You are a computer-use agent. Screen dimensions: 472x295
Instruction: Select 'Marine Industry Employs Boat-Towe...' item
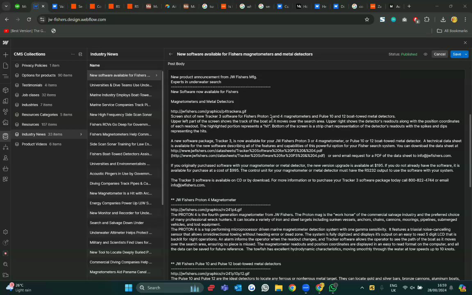pos(124,95)
